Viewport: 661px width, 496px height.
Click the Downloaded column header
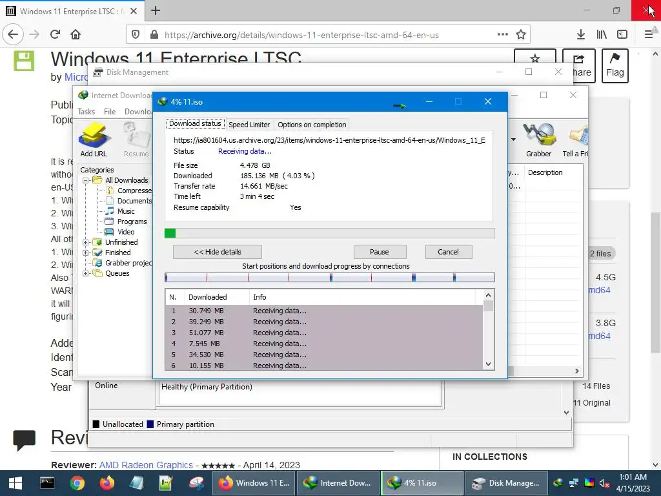[217, 297]
